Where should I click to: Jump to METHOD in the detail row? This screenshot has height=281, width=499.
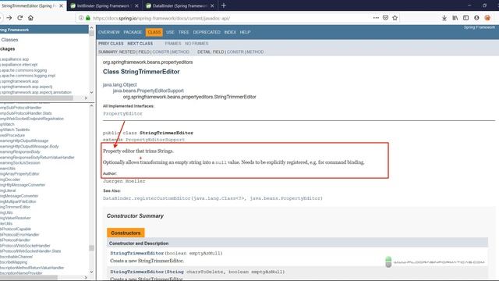coord(255,52)
